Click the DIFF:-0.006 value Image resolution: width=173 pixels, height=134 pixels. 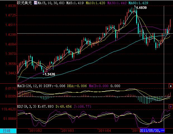pos(54,86)
